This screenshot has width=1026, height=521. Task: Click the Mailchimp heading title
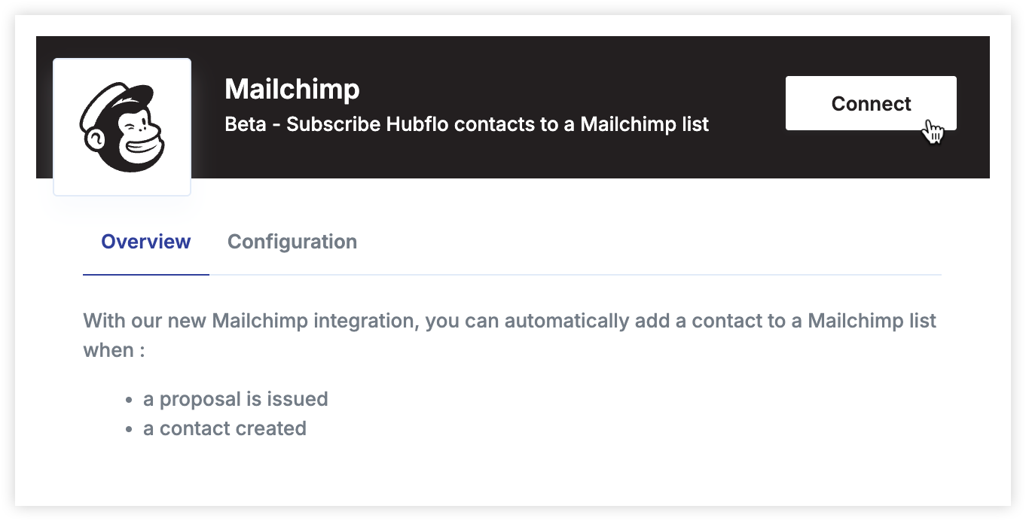(292, 89)
